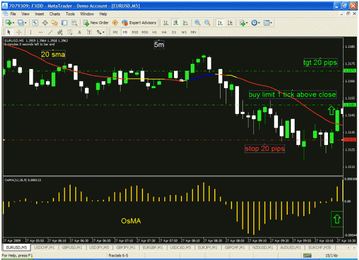Open the Insert menu
The width and height of the screenshot is (359, 260).
(x=40, y=14)
